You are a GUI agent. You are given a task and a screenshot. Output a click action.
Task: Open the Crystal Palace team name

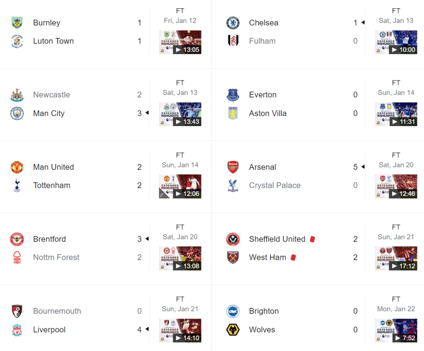point(275,185)
